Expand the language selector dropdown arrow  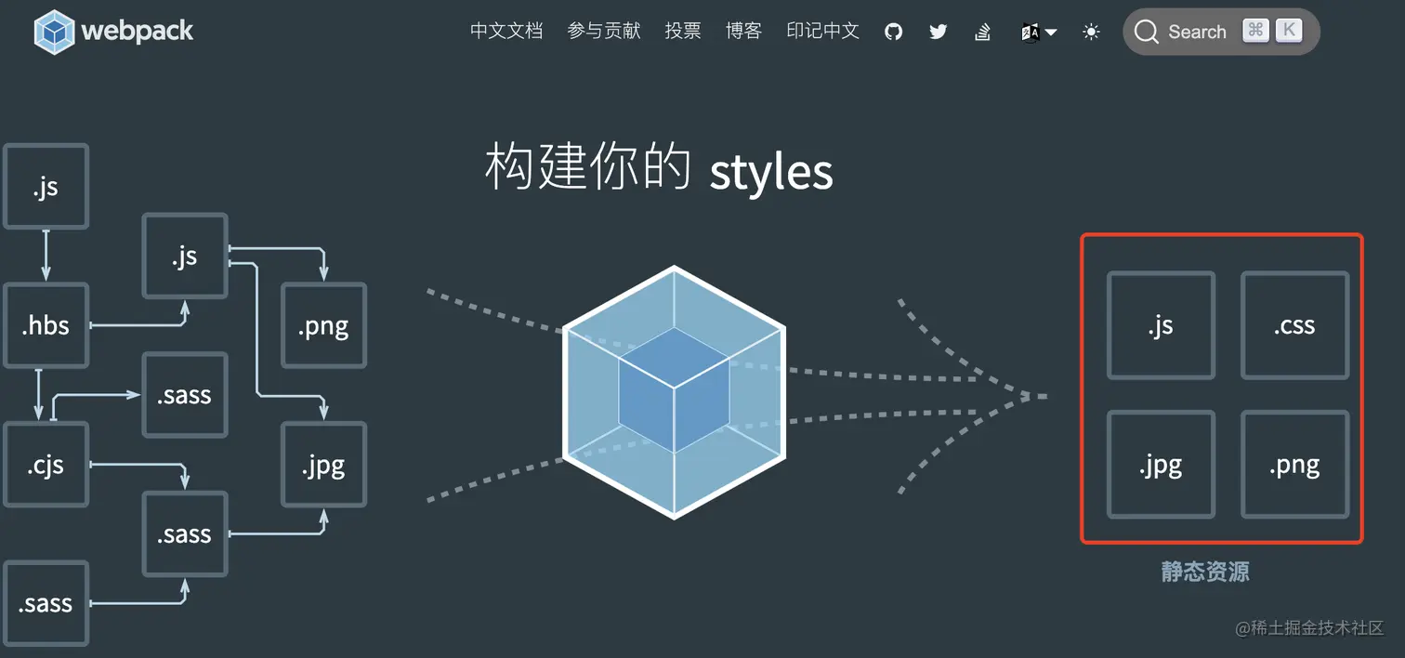(x=1051, y=33)
